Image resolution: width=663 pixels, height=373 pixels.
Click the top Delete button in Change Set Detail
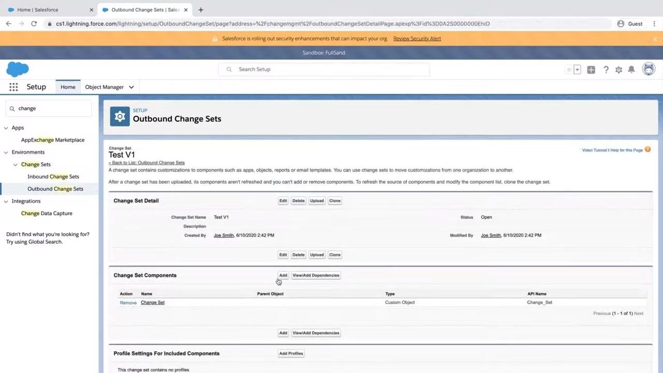[x=298, y=201]
